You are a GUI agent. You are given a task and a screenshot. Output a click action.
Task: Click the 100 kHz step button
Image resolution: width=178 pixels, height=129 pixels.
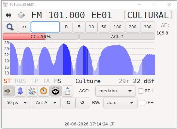tap(118, 27)
